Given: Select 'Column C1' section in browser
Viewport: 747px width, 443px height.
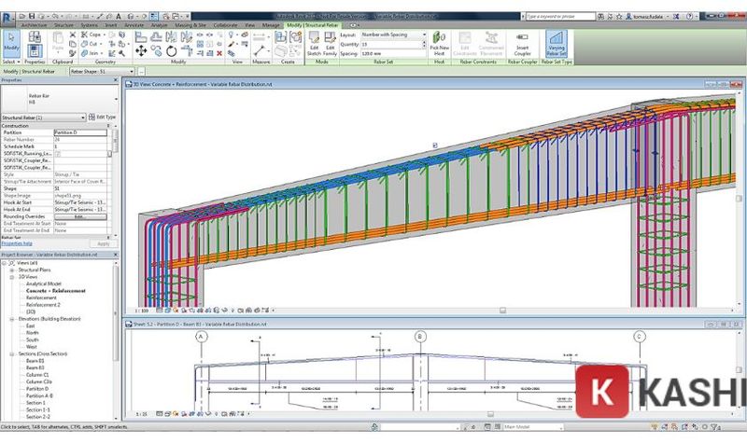Looking at the screenshot, I should pos(37,375).
